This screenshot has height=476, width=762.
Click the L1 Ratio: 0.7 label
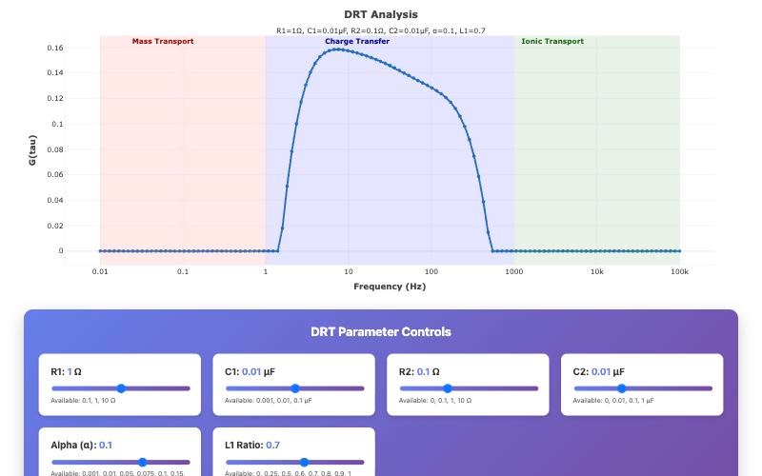(252, 445)
